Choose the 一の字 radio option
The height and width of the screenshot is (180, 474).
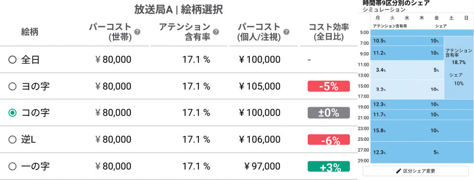tap(12, 166)
